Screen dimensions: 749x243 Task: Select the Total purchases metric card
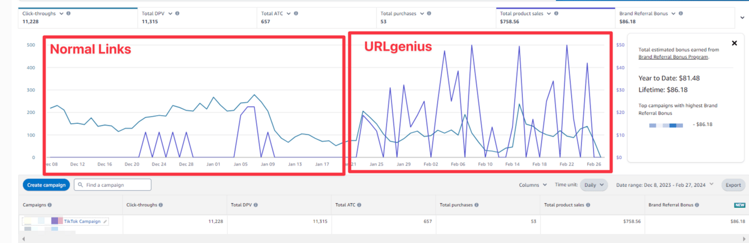click(x=435, y=17)
